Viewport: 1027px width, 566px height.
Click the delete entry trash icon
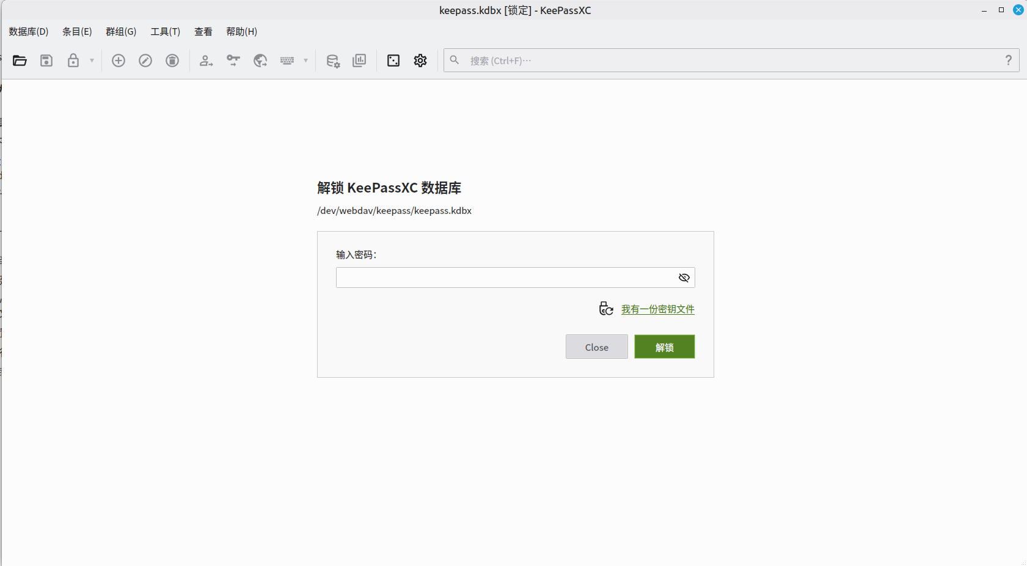pos(172,61)
